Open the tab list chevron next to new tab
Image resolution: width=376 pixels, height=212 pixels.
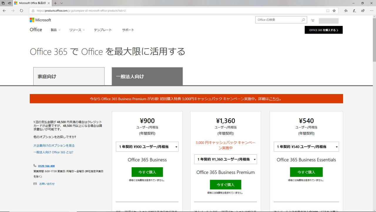[x=61, y=3]
